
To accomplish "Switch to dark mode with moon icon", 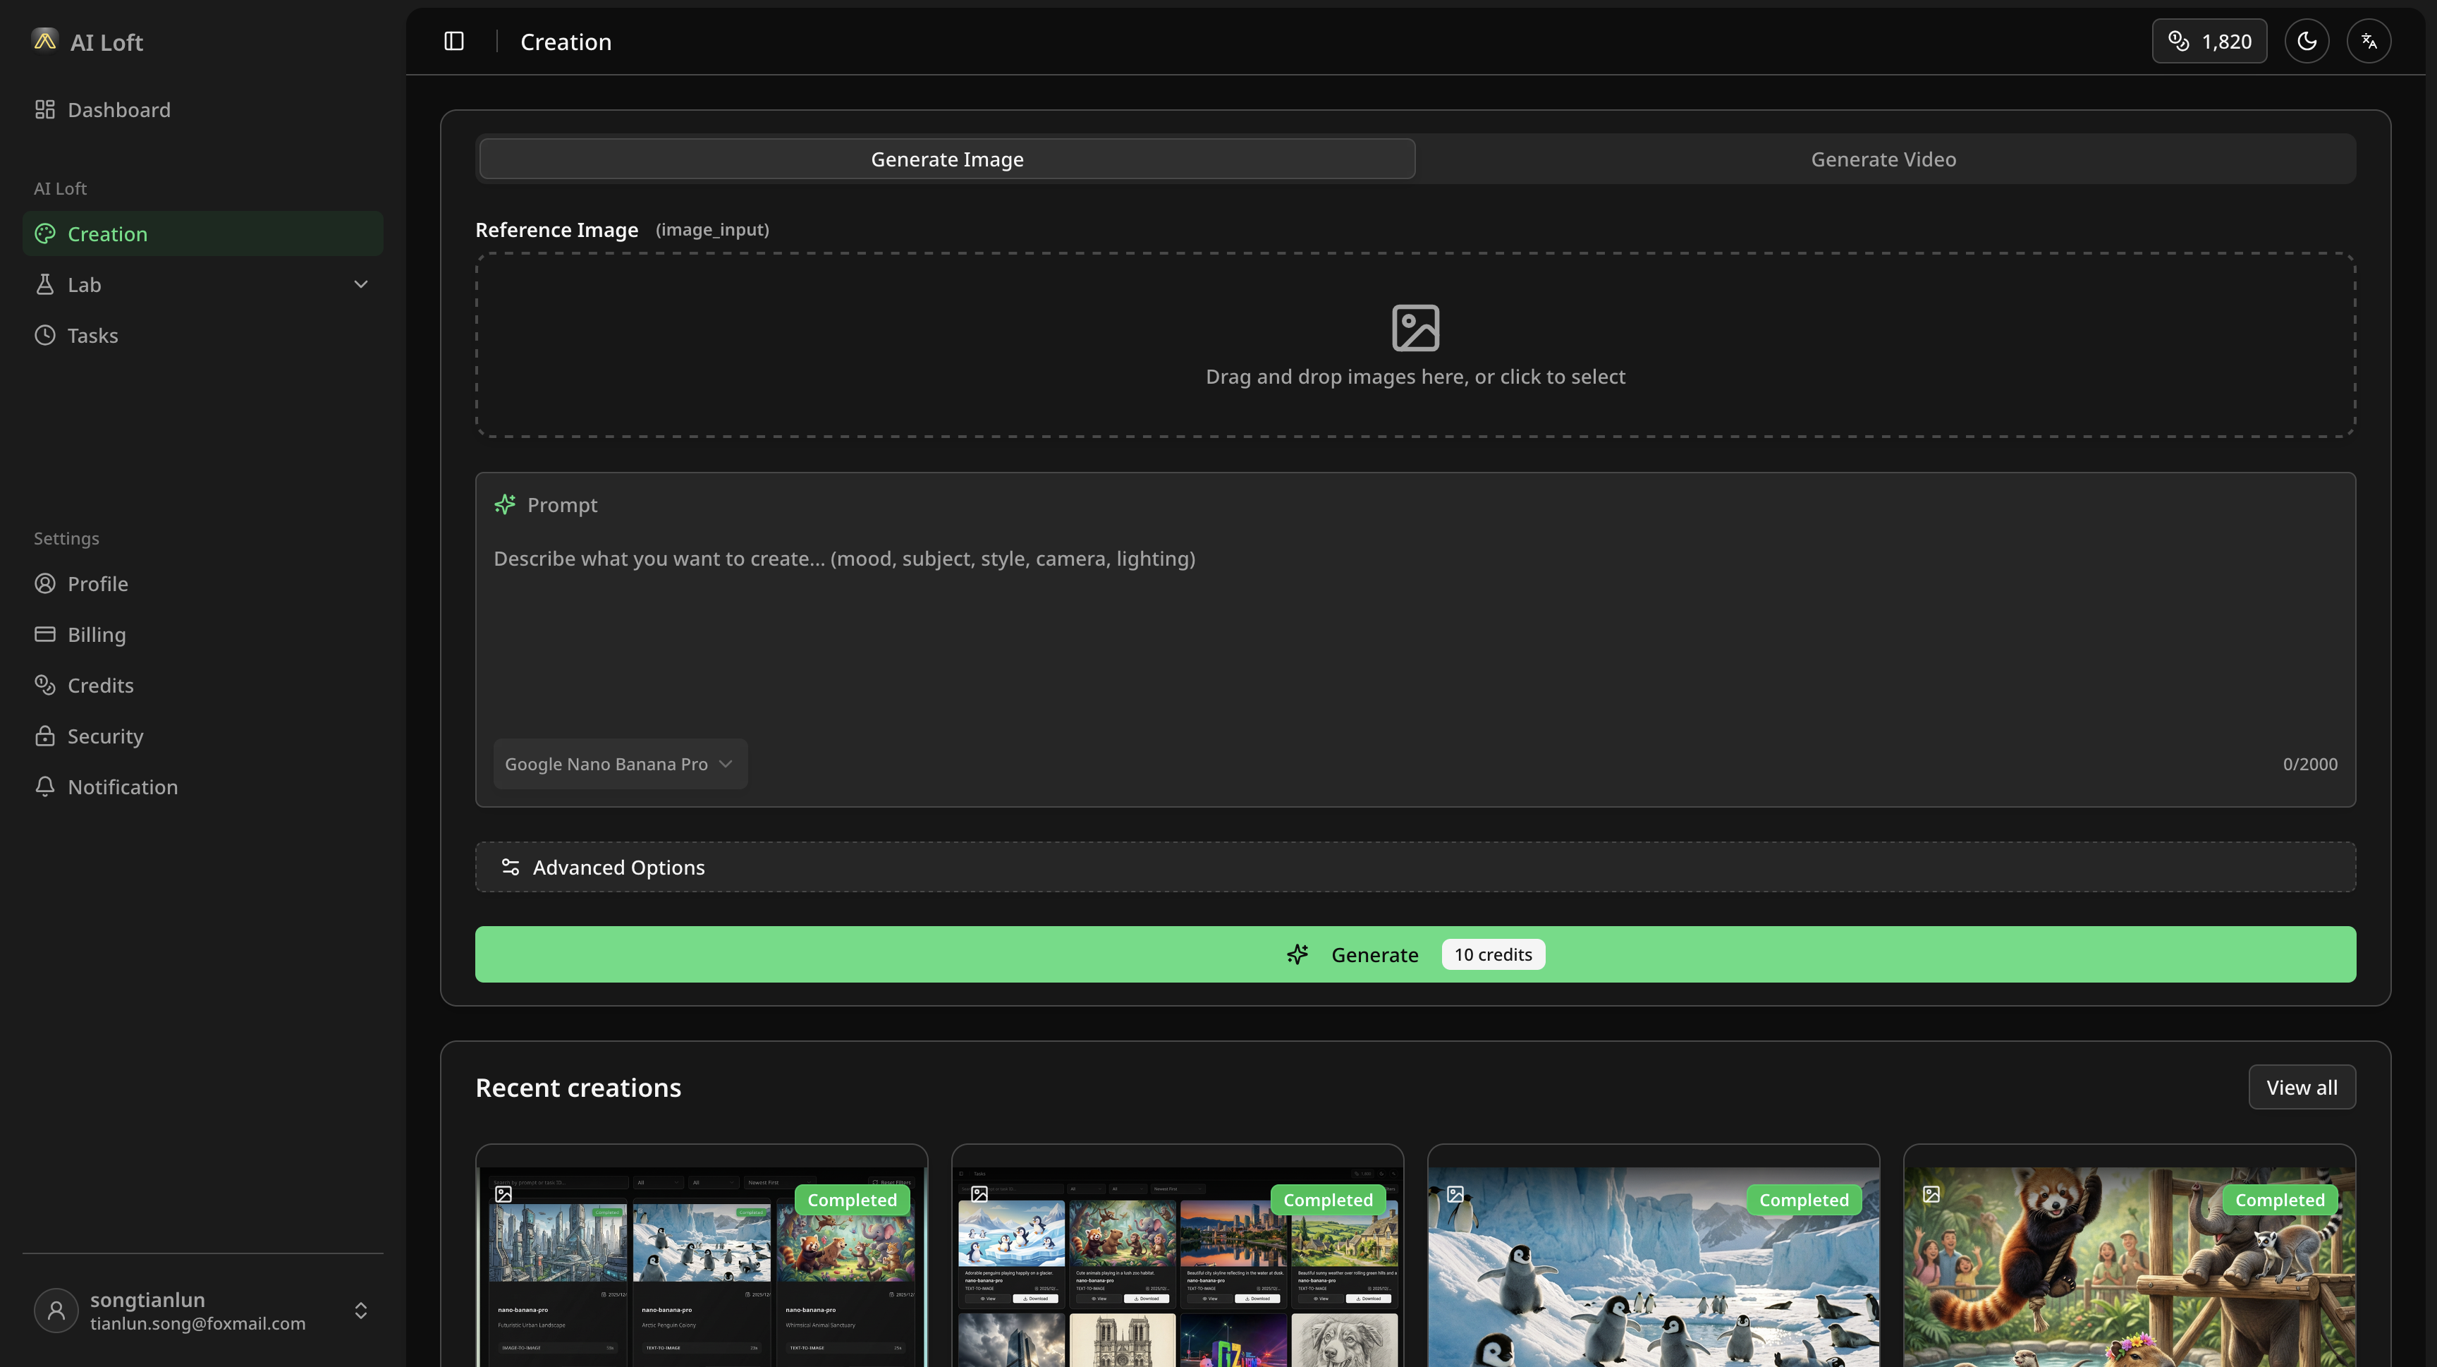I will 2307,42.
